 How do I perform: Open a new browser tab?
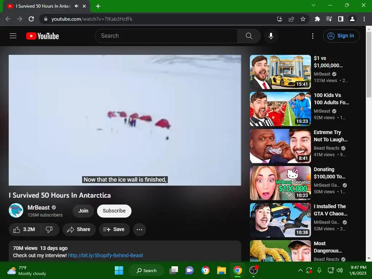pos(98,6)
